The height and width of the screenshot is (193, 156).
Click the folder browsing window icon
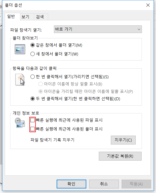20,49
